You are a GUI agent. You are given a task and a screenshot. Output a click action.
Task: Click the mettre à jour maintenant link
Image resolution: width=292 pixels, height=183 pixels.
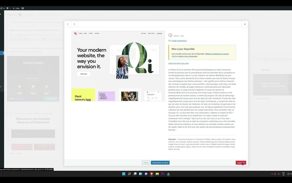coord(188,56)
